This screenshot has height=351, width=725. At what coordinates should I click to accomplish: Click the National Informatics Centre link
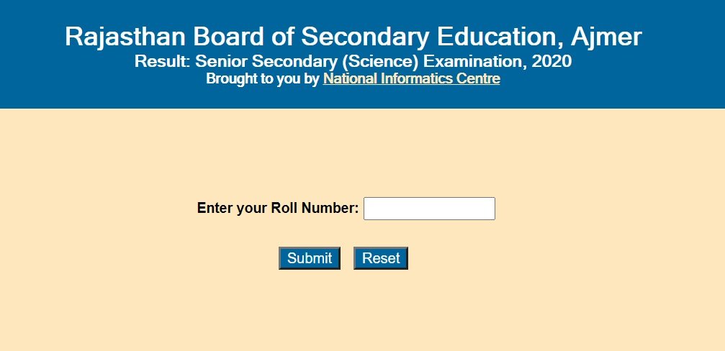click(411, 79)
